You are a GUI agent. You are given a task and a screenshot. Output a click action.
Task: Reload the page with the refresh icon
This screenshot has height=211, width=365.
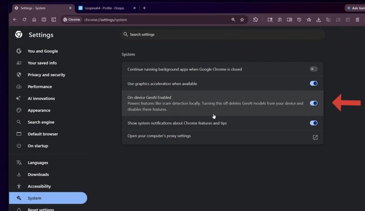coord(24,20)
